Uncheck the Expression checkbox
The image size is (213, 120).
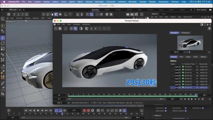(186, 108)
